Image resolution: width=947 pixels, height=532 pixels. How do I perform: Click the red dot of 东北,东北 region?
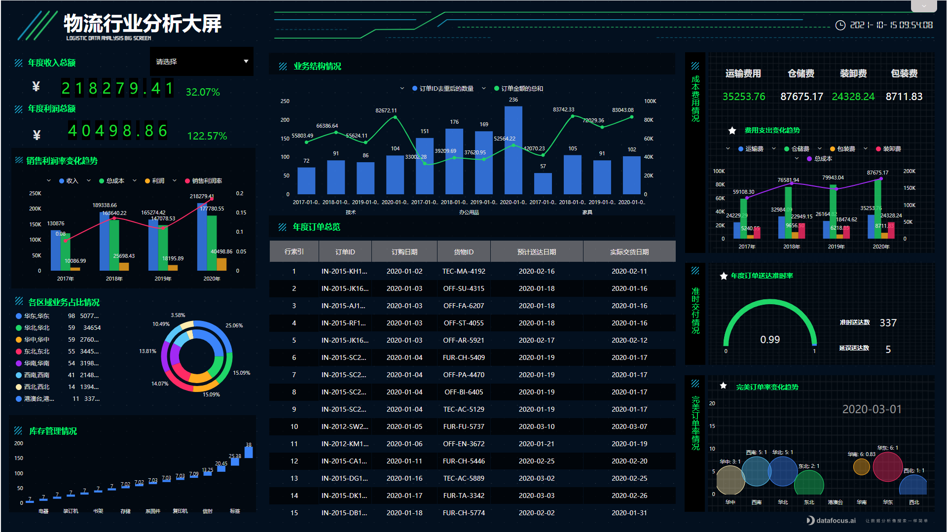(x=19, y=352)
